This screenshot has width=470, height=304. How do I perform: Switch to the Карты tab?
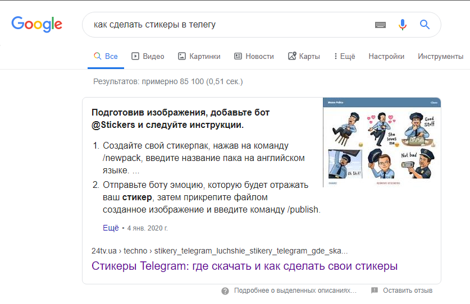pos(304,56)
